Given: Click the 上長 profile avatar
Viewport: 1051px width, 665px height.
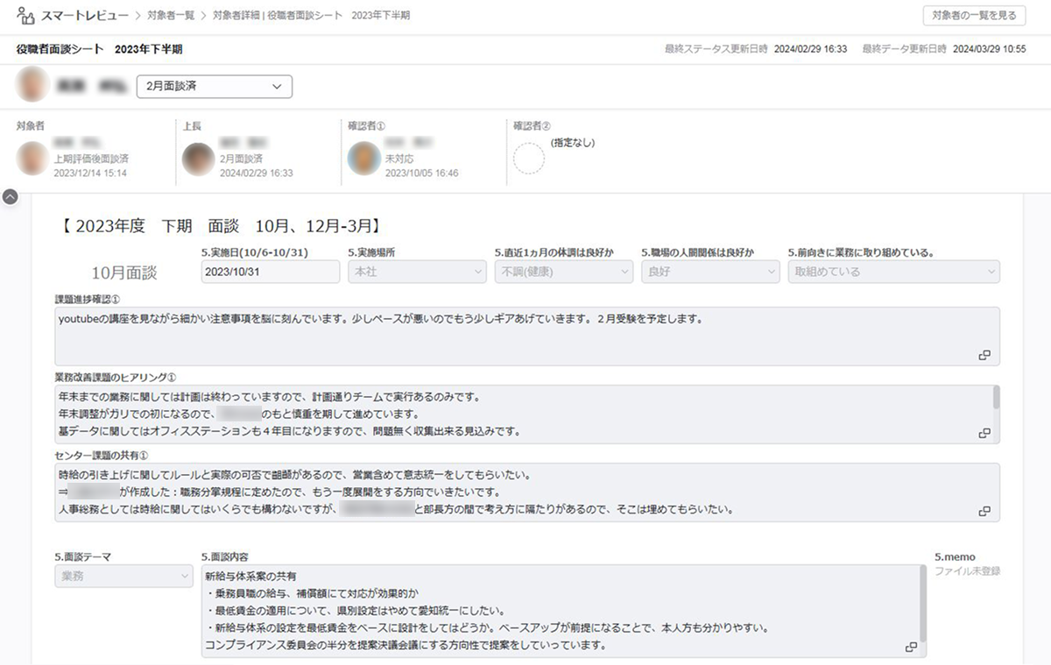Looking at the screenshot, I should 198,159.
